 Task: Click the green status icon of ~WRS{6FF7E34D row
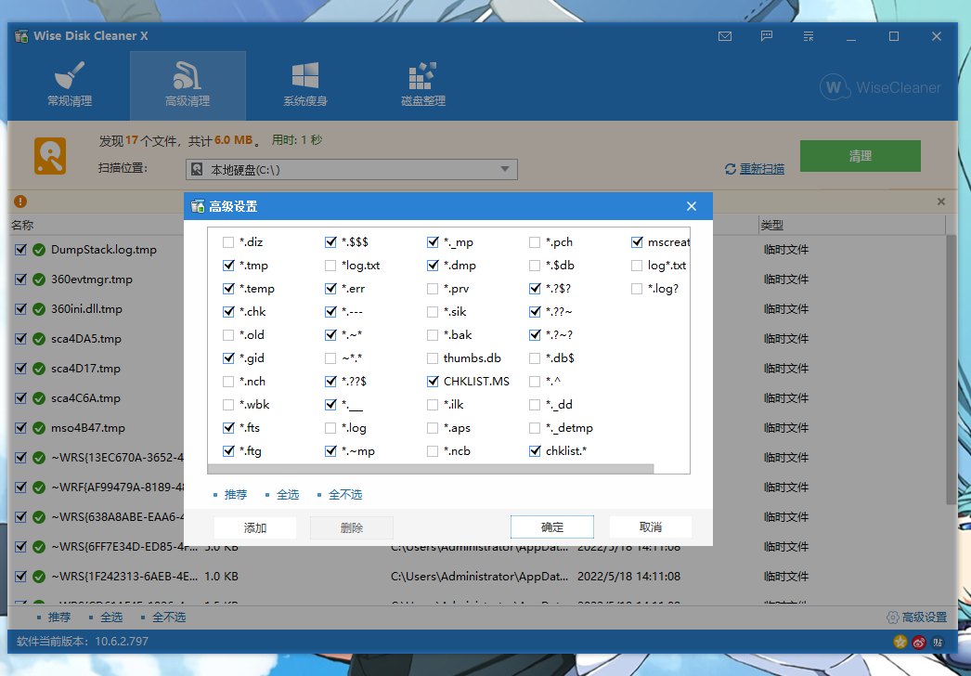pyautogui.click(x=39, y=547)
